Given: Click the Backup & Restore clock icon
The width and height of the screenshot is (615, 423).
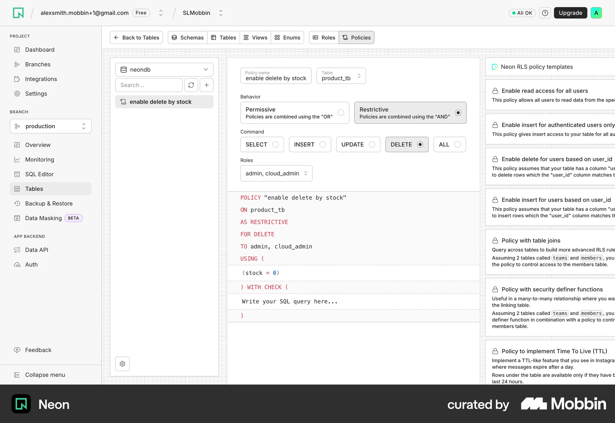Looking at the screenshot, I should (x=17, y=203).
